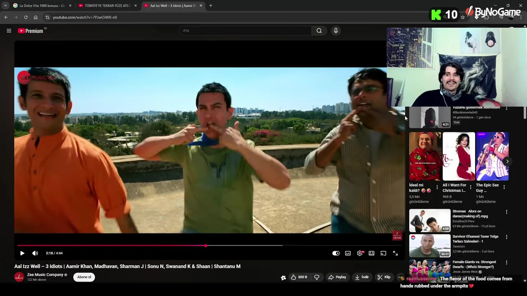Screen dimensions: 527x296
Task: Open options for ideal mi kaldı short
Action: [x=437, y=187]
